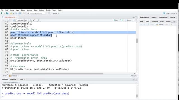The image size is (179, 100).
Task: Click the Re-run previous code icon
Action: pyautogui.click(x=121, y=20)
